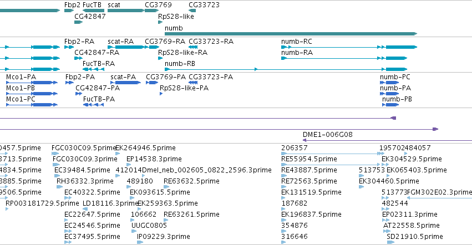
Task: Select the numb-RB transcript label
Action: coord(180,64)
